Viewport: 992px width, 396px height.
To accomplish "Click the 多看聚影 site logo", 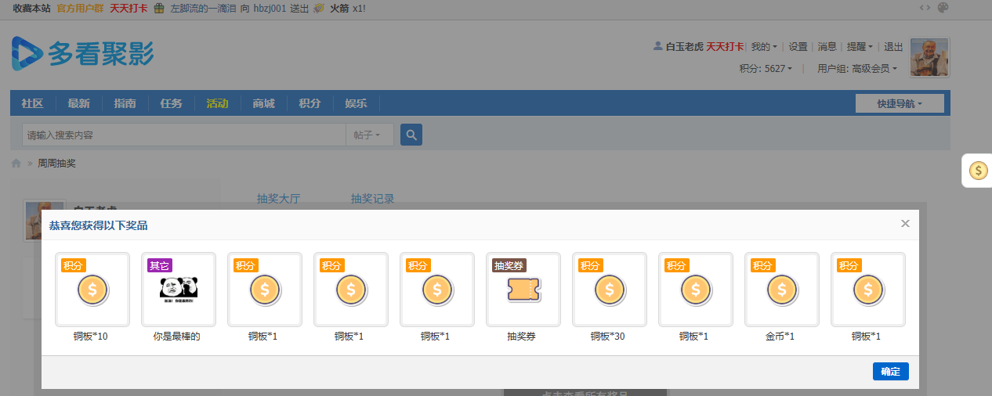I will (83, 53).
